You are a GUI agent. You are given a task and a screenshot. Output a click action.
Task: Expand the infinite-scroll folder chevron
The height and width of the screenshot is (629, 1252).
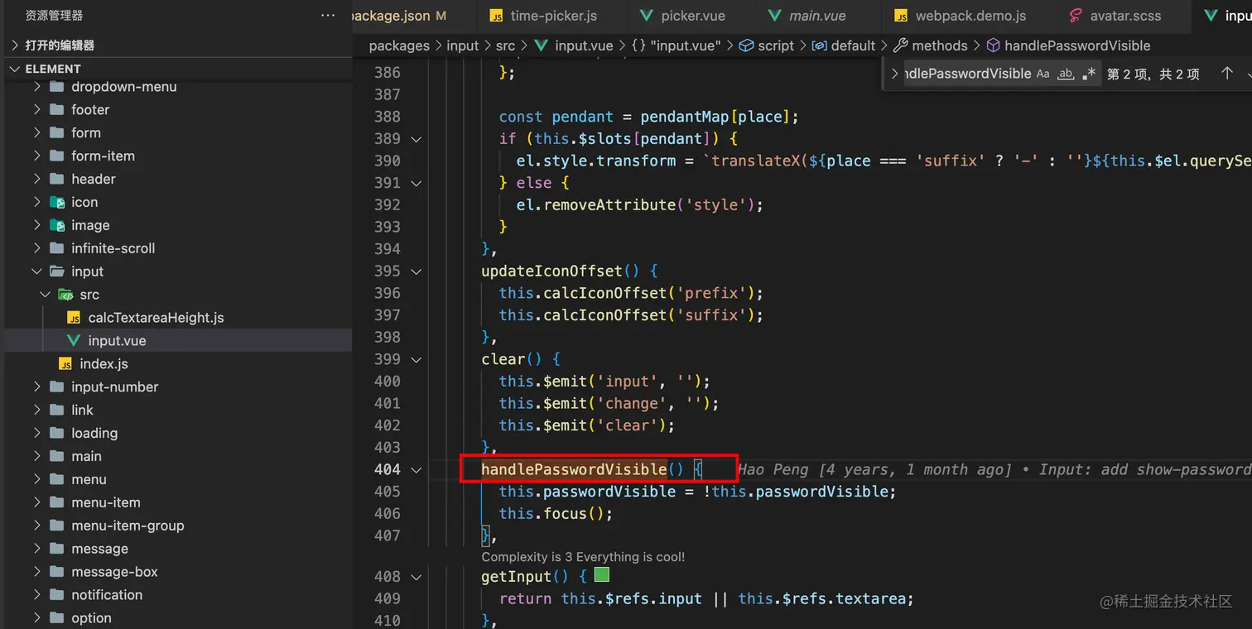(36, 248)
